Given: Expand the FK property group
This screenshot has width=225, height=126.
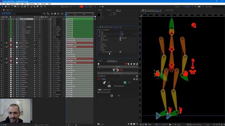Looking at the screenshot, I should [x=100, y=42].
